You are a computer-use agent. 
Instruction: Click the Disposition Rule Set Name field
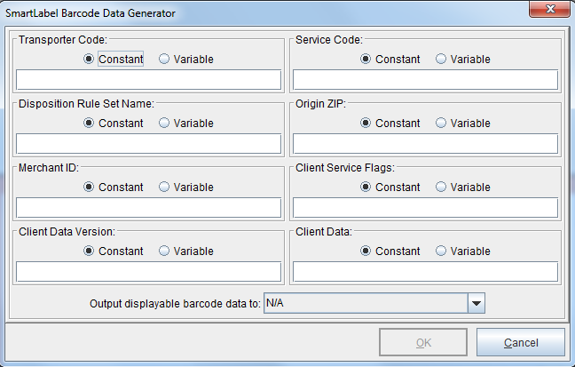149,144
